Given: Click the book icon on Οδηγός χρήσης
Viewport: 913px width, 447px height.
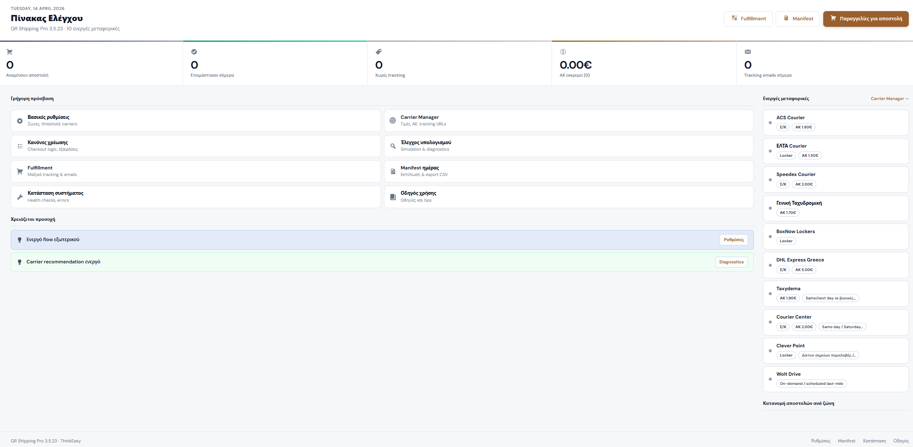Looking at the screenshot, I should [x=393, y=197].
